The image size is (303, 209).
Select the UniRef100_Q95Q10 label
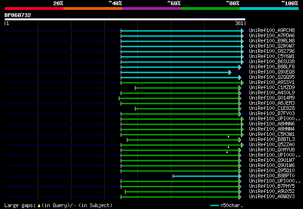tap(272, 170)
